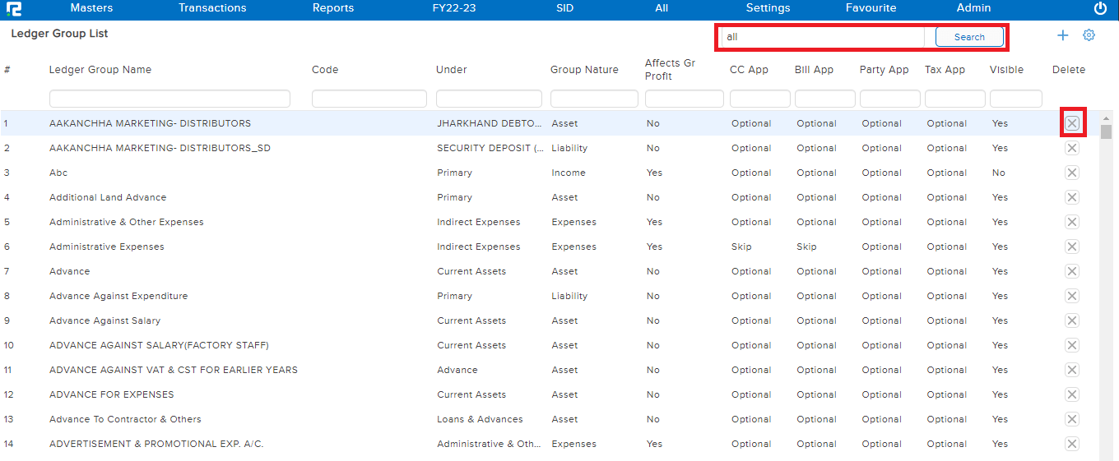Image resolution: width=1119 pixels, height=461 pixels.
Task: Click the Group Nature column filter box
Action: pyautogui.click(x=594, y=99)
